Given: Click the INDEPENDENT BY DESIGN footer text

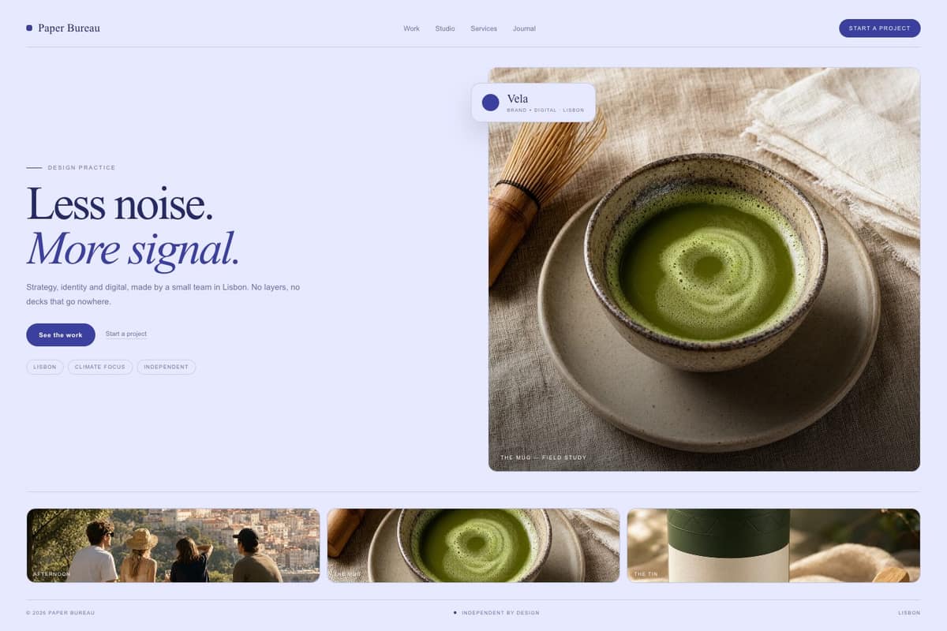Looking at the screenshot, I should click(x=500, y=613).
